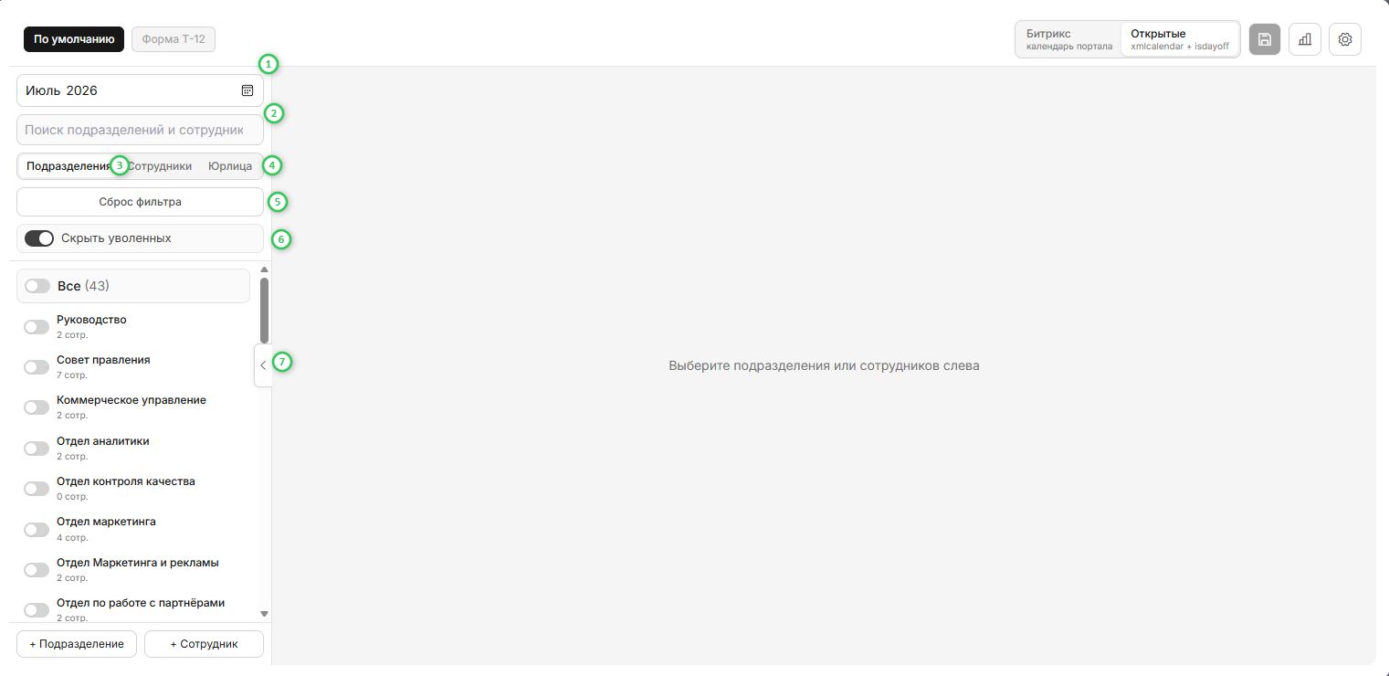Open settings via the gear icon

point(1345,39)
